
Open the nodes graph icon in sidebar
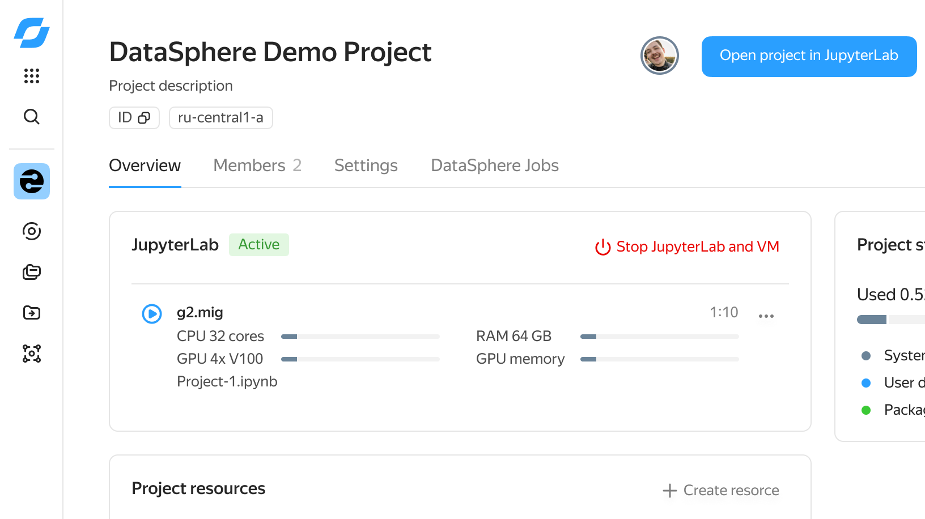(32, 354)
